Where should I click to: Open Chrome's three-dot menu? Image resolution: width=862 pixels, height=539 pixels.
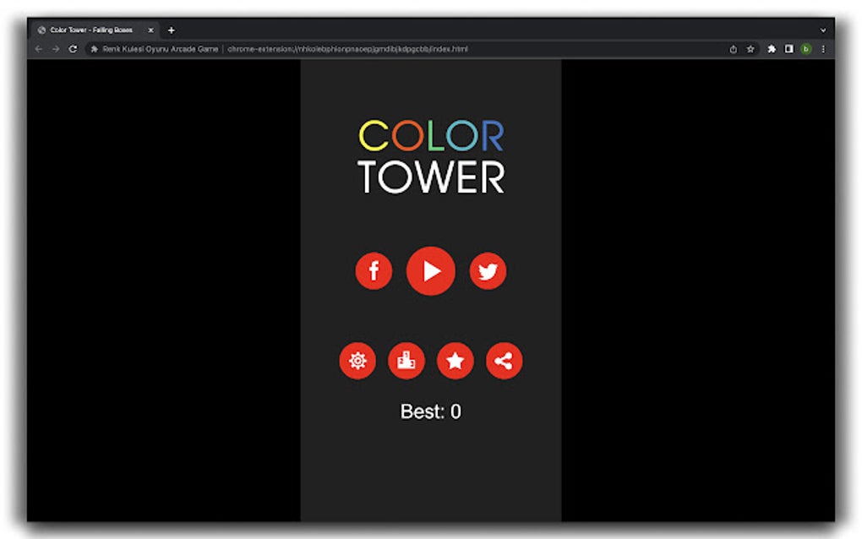[x=823, y=49]
